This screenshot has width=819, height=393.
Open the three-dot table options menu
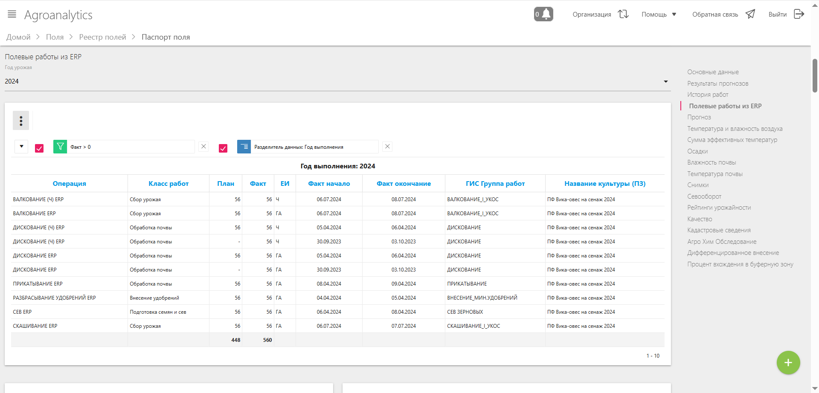(x=21, y=121)
